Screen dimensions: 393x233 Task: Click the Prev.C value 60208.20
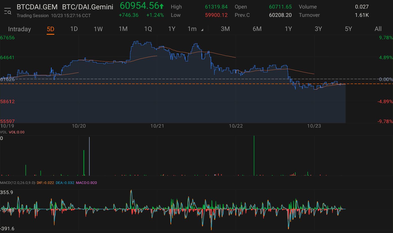(x=280, y=15)
